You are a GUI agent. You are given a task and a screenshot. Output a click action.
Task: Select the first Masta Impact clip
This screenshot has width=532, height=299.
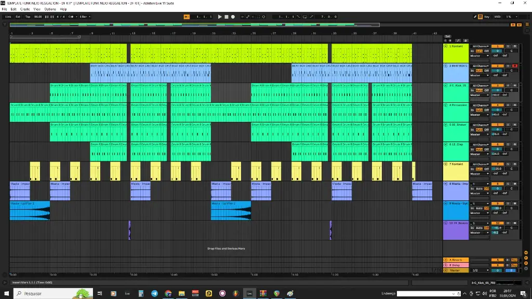click(20, 191)
